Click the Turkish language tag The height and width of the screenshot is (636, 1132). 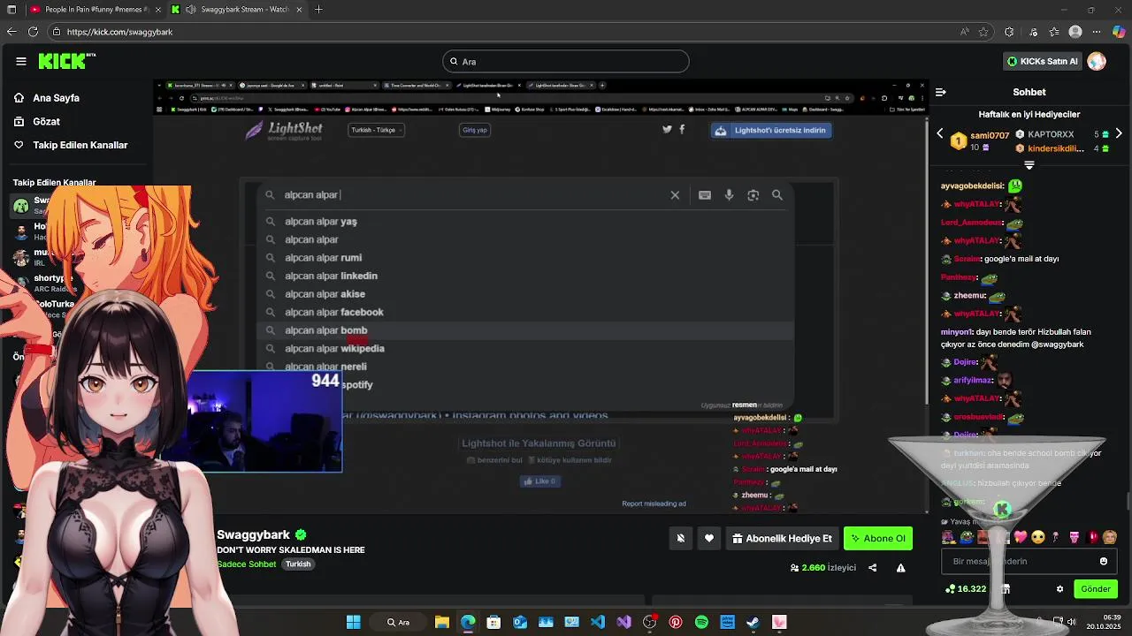point(298,564)
